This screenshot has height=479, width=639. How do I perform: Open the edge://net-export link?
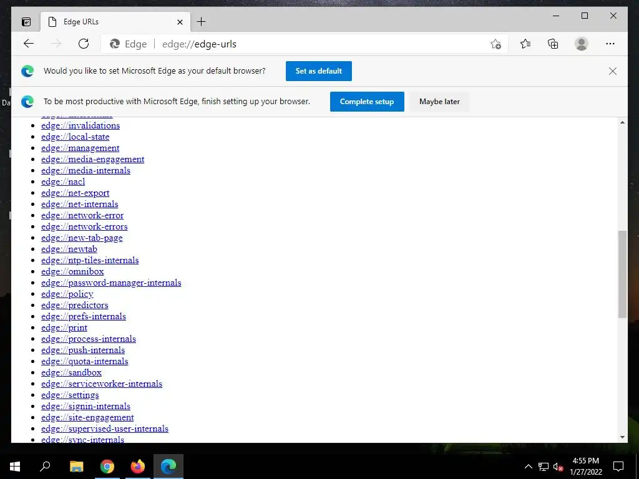(75, 193)
